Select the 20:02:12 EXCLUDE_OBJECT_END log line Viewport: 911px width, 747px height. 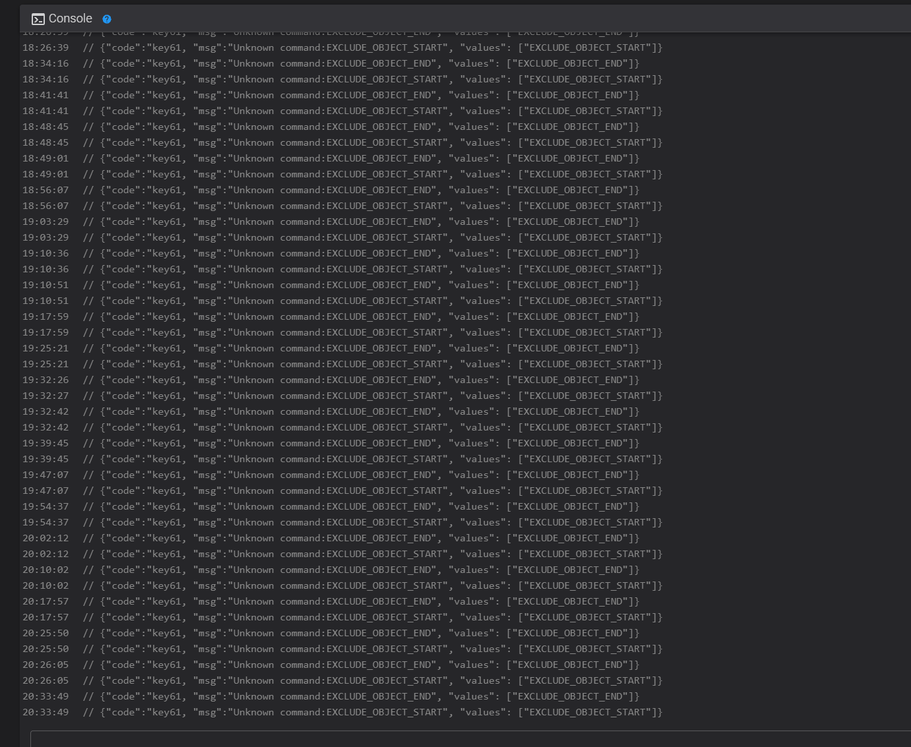[330, 538]
